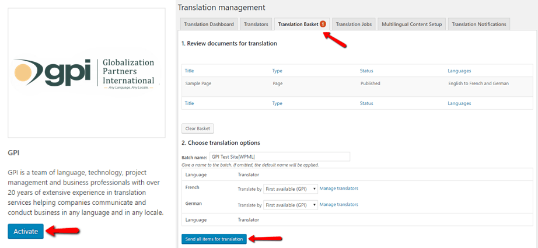Open Multilingual Content Setup tab
The height and width of the screenshot is (248, 538).
click(x=411, y=25)
